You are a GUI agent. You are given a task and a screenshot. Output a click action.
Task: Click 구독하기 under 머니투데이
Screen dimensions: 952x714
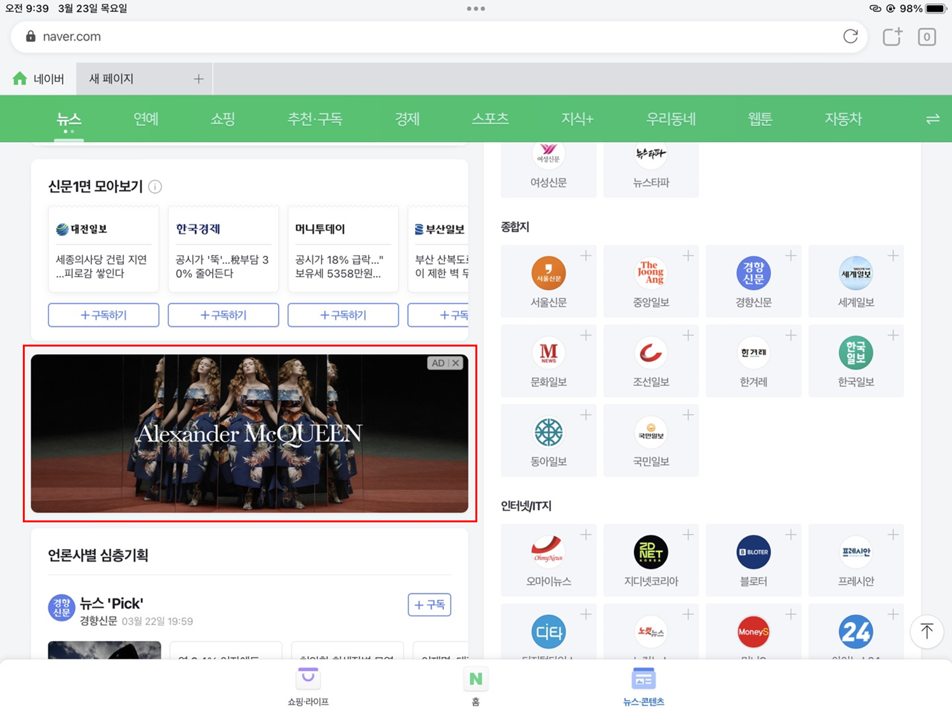click(343, 315)
